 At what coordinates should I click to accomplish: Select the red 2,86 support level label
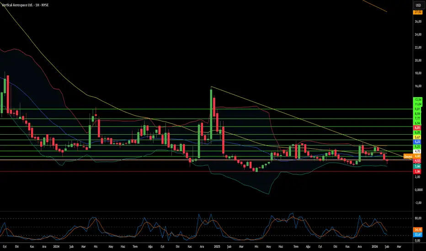pos(418,172)
